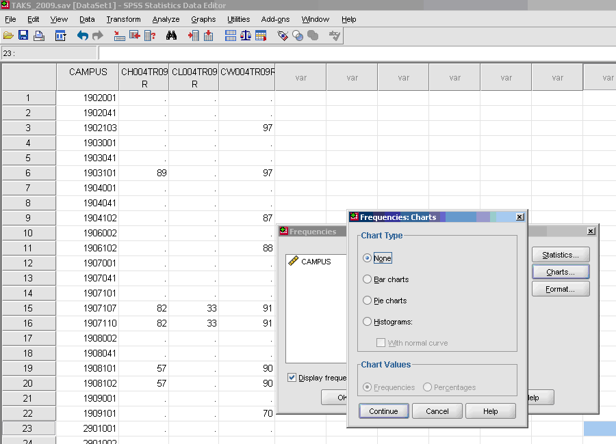Click the Charts... button in Frequencies dialog
The height and width of the screenshot is (444, 616).
coord(561,272)
